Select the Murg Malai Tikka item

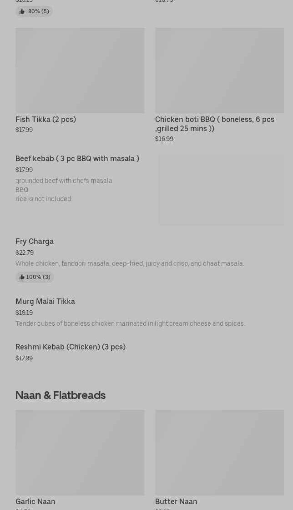(x=45, y=301)
